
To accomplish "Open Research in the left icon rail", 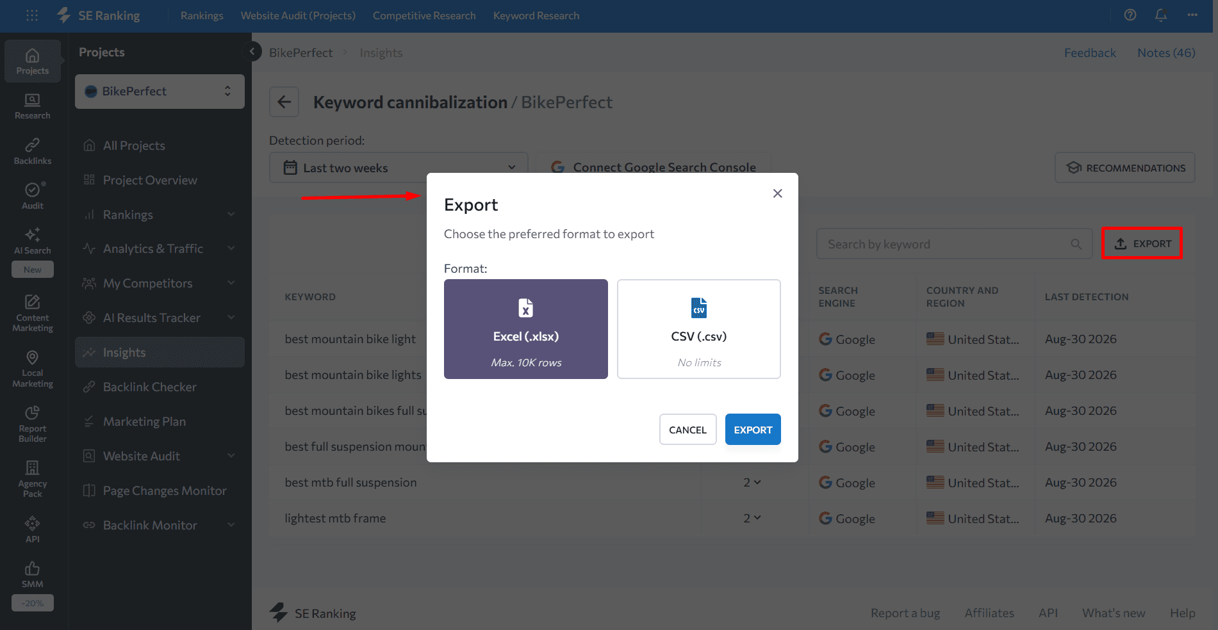I will 33,107.
